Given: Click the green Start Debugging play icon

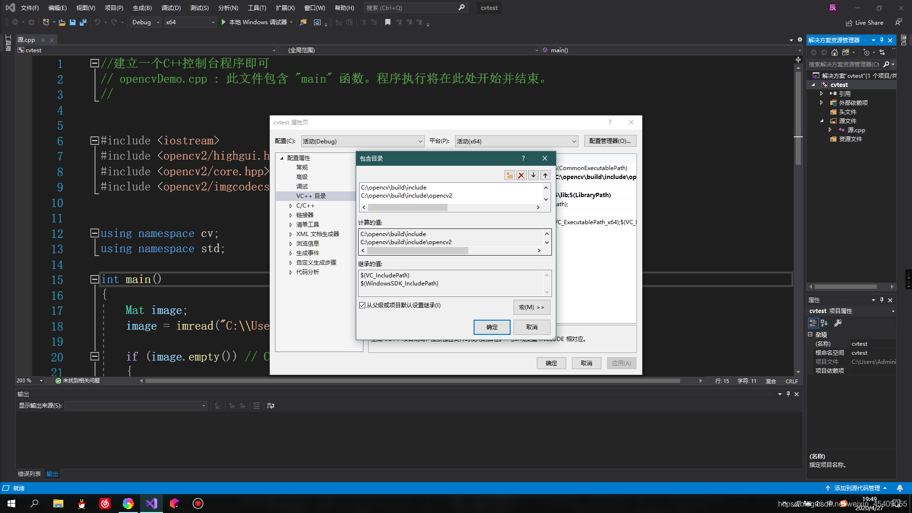Looking at the screenshot, I should coord(223,22).
